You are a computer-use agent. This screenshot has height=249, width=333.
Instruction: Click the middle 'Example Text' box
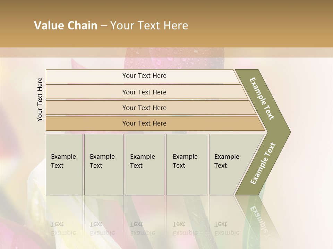point(144,164)
